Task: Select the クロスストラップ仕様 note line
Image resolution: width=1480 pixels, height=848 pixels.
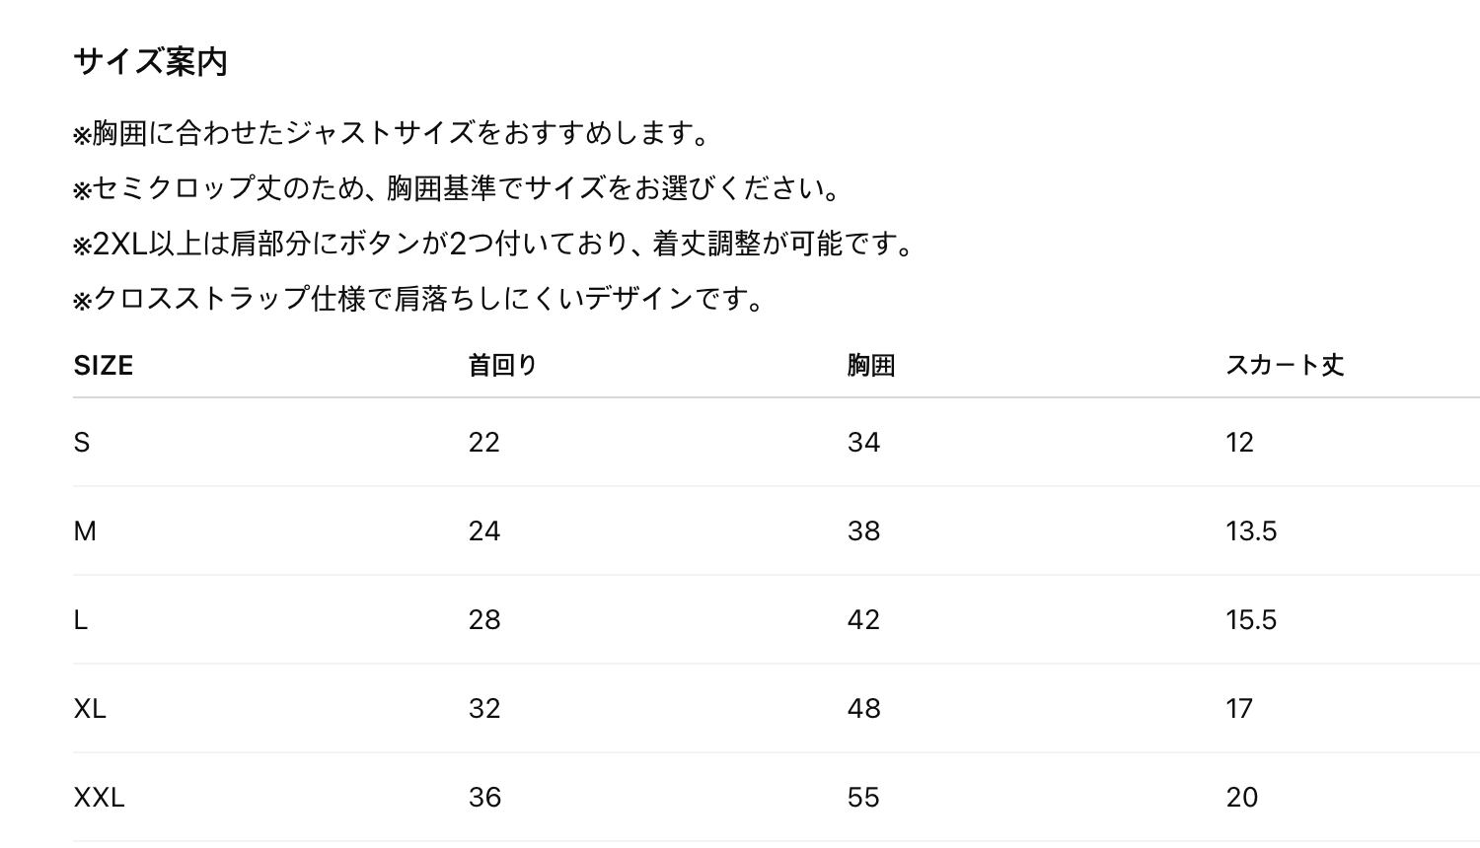Action: 419,299
